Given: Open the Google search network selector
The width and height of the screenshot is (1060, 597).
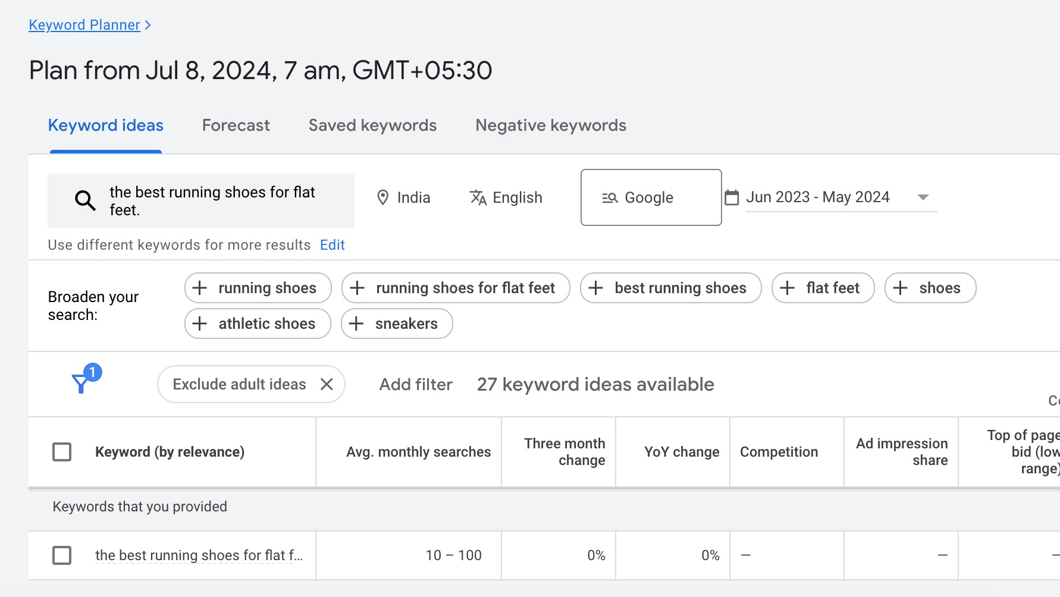Looking at the screenshot, I should tap(651, 197).
